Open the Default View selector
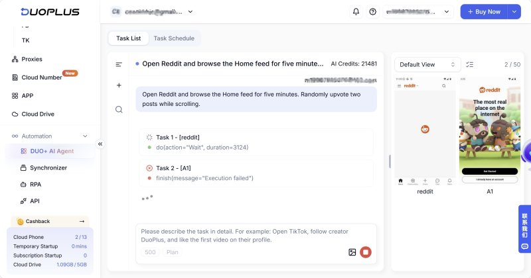The image size is (531, 278). coord(427,64)
